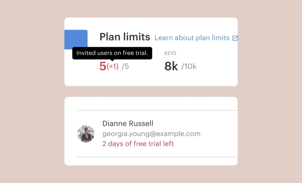Click the /5 user limit text
302x183 pixels.
pyautogui.click(x=125, y=67)
